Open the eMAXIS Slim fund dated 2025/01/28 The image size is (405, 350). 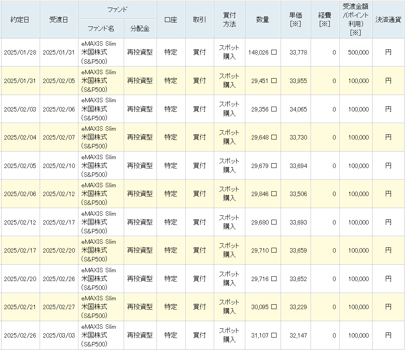point(98,53)
